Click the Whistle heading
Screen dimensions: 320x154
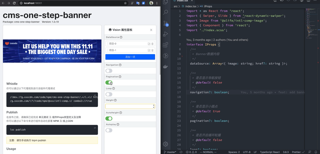12,84
